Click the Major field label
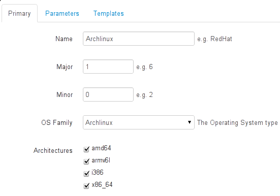280x196 pixels. [x=65, y=67]
